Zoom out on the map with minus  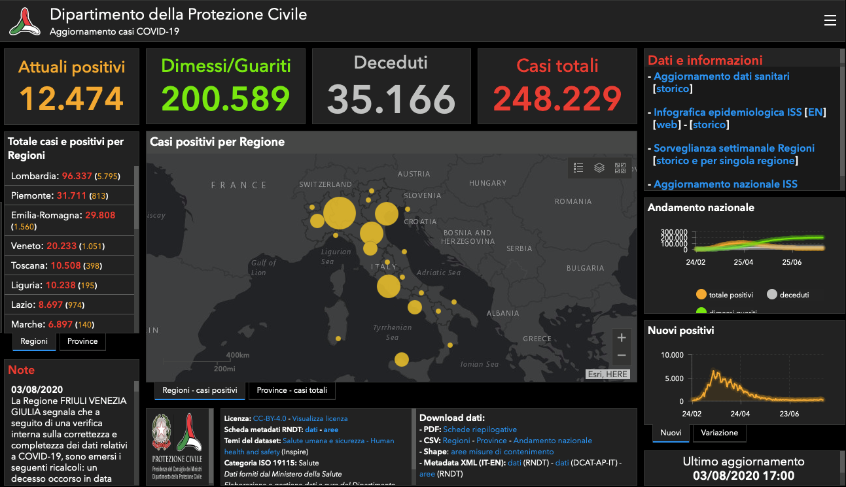(x=622, y=356)
